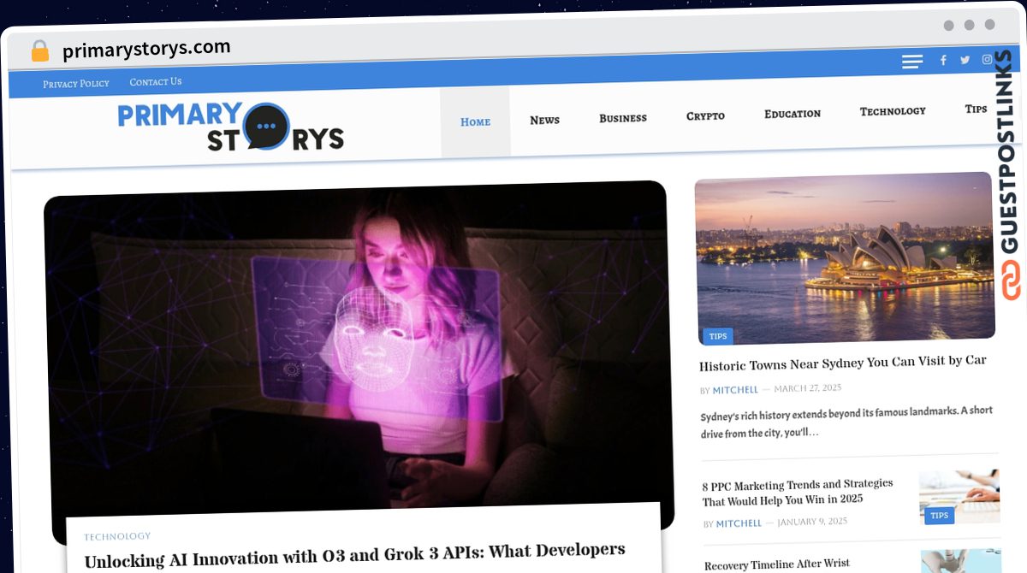Select the Home menu tab
The height and width of the screenshot is (573, 1027).
(475, 121)
